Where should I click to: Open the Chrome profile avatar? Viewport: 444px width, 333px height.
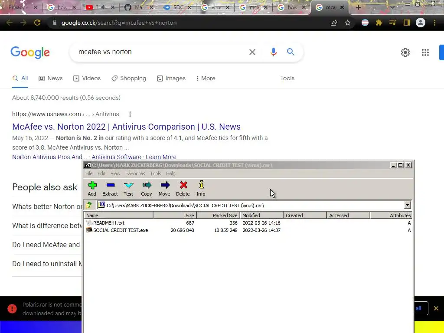(421, 23)
